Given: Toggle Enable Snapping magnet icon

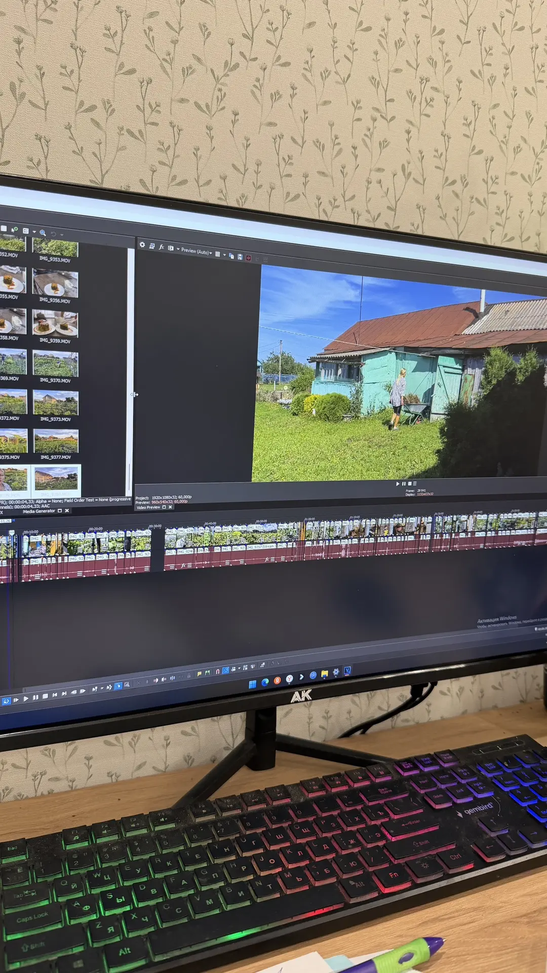Looking at the screenshot, I should [217, 671].
